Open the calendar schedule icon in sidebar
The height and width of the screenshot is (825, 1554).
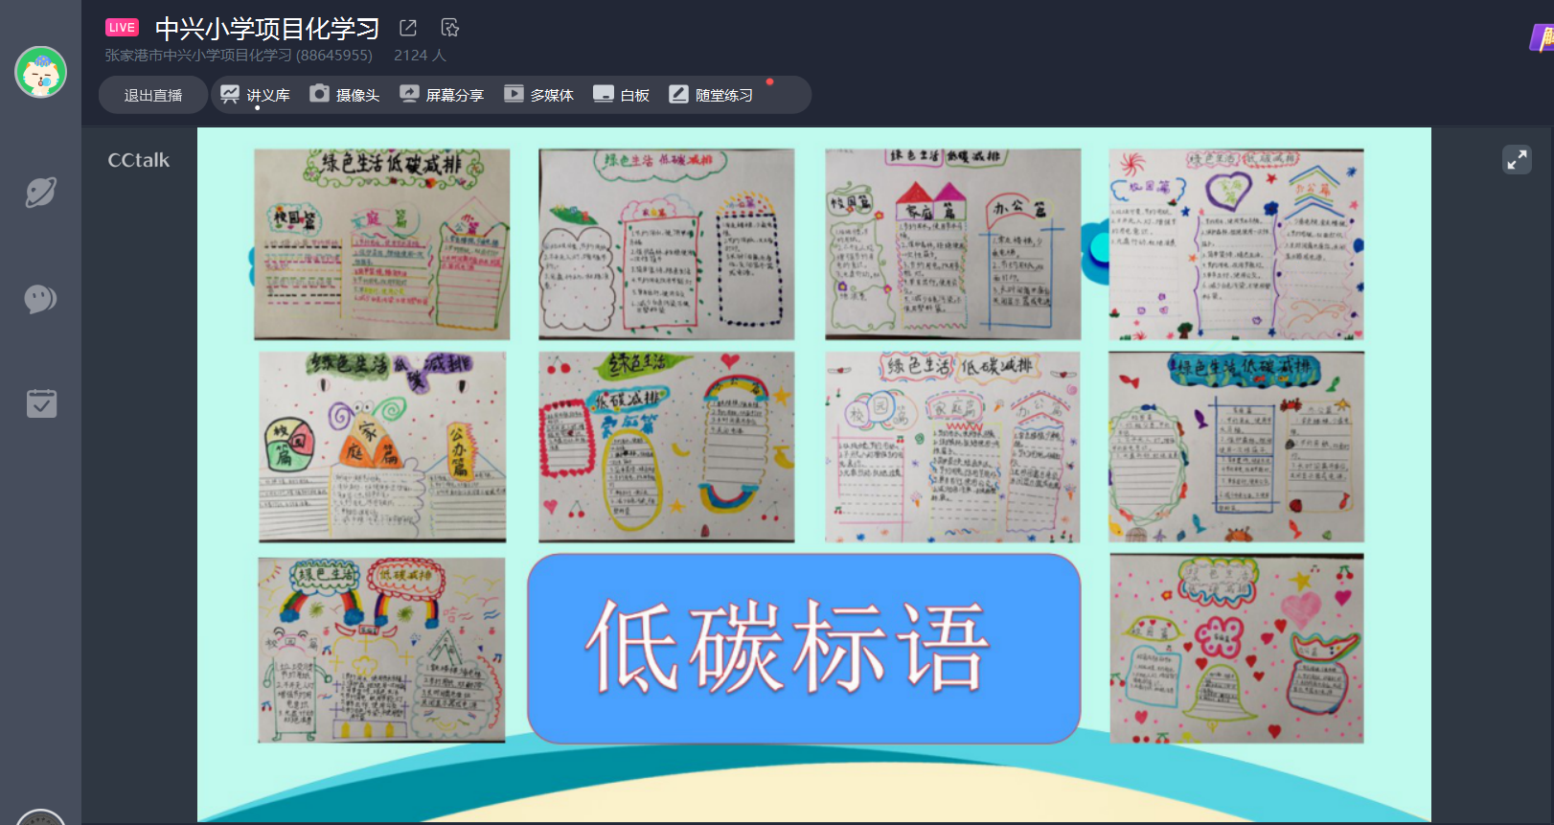point(41,403)
